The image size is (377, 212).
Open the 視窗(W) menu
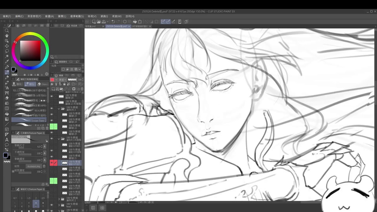pyautogui.click(x=117, y=16)
